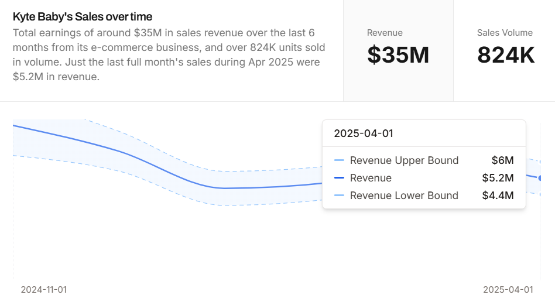
Task: Click the 824K sales volume figure
Action: [x=505, y=55]
